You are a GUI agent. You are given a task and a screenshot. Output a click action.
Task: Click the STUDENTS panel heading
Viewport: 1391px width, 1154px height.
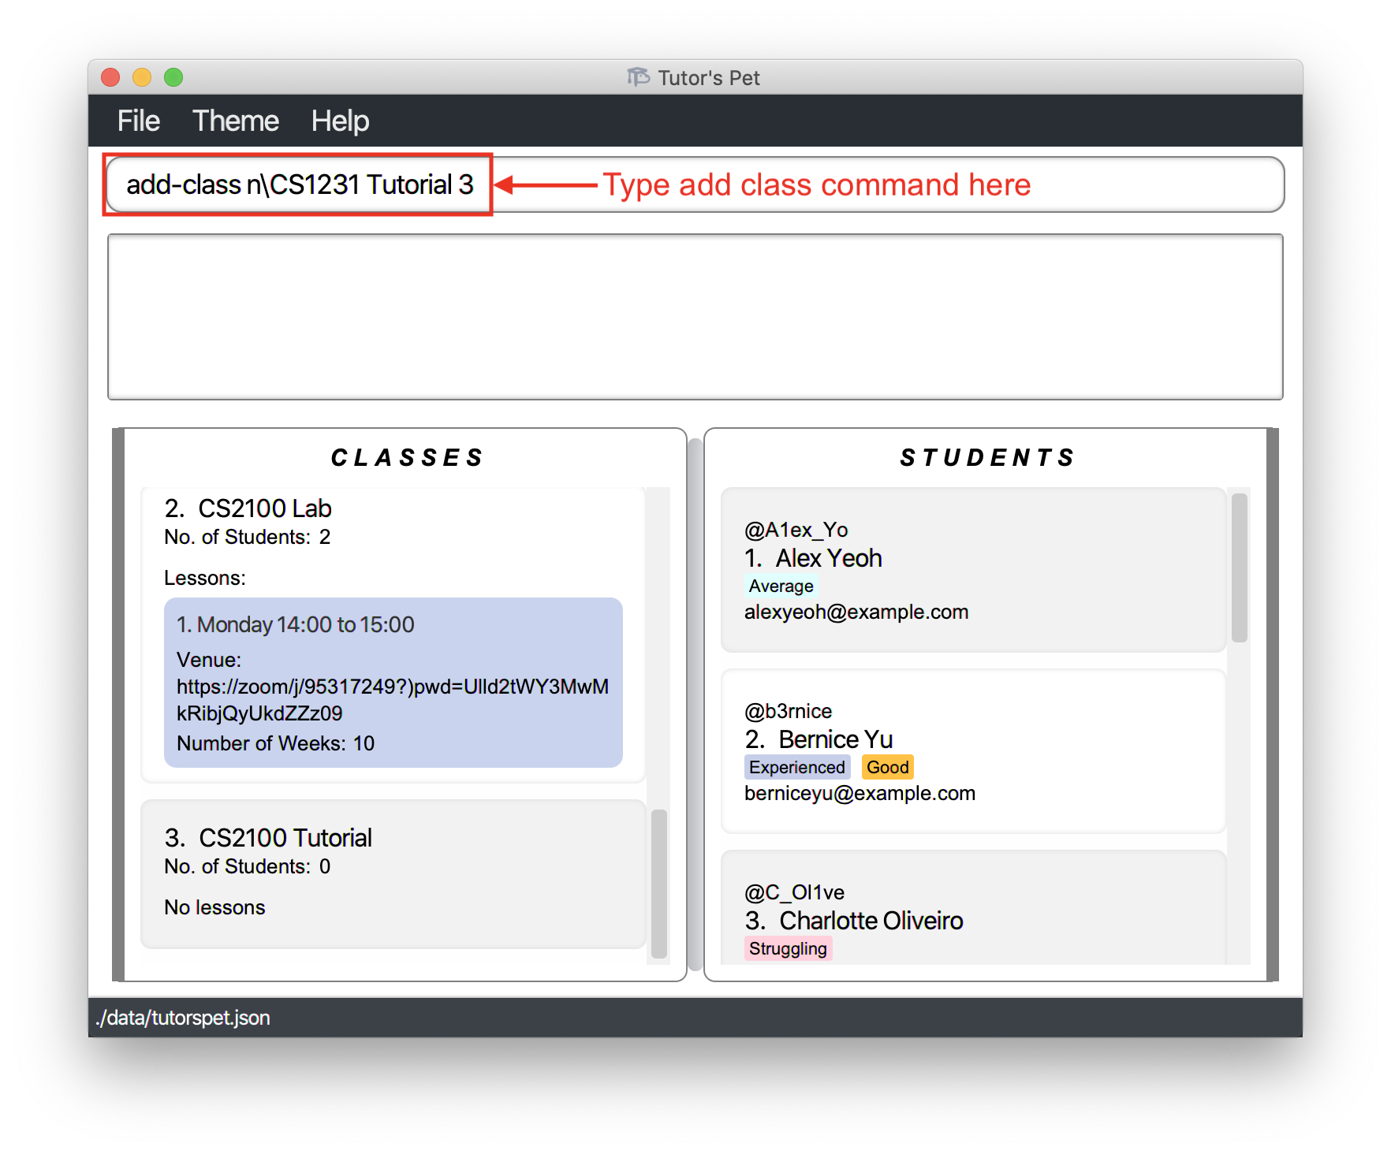988,457
